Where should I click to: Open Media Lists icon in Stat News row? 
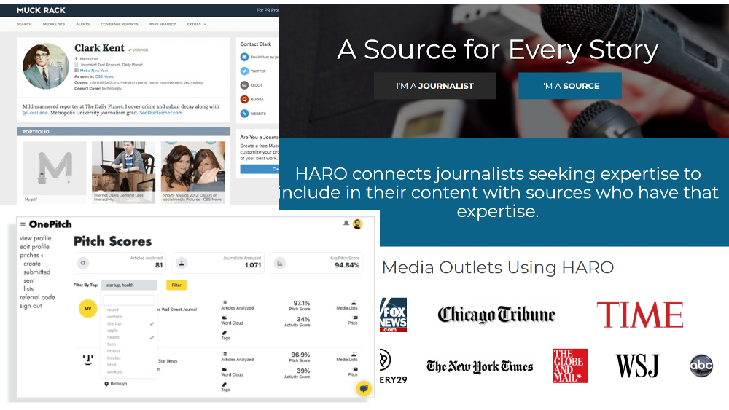click(354, 354)
